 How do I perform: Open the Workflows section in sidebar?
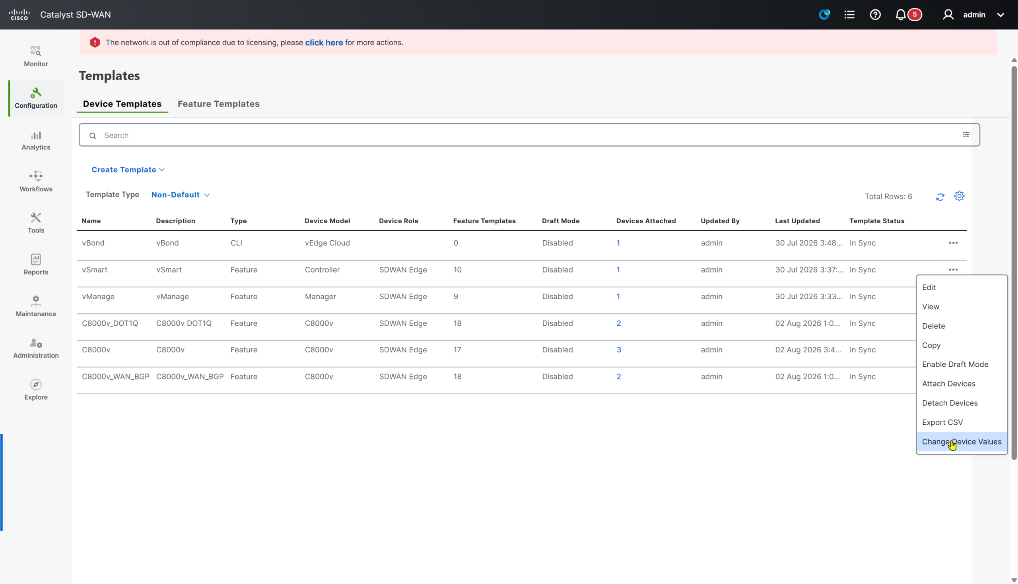coord(36,182)
